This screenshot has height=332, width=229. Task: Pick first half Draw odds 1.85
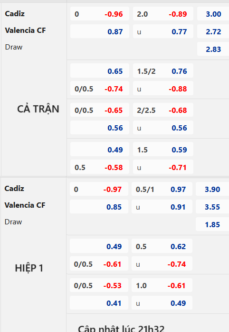coord(212,224)
